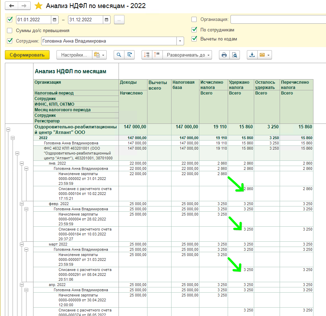Open print preview
Screen dimensions: 326x316
[x=235, y=55]
